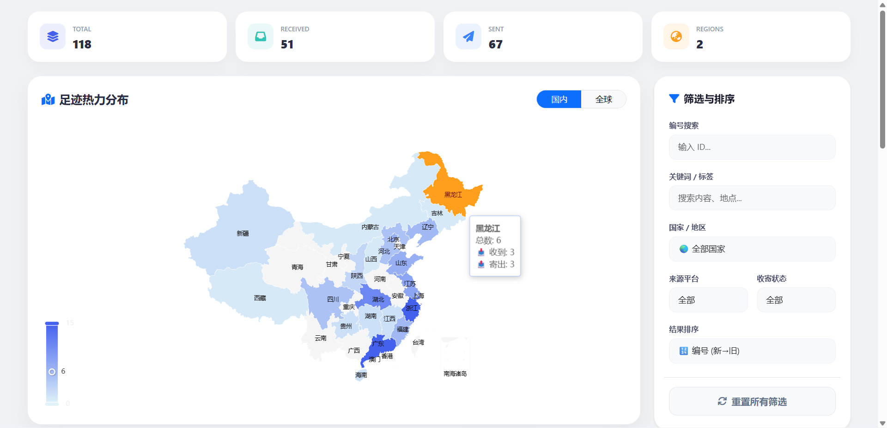Viewport: 887px width, 428px height.
Task: Select 浙江 province on the map
Action: click(x=411, y=309)
